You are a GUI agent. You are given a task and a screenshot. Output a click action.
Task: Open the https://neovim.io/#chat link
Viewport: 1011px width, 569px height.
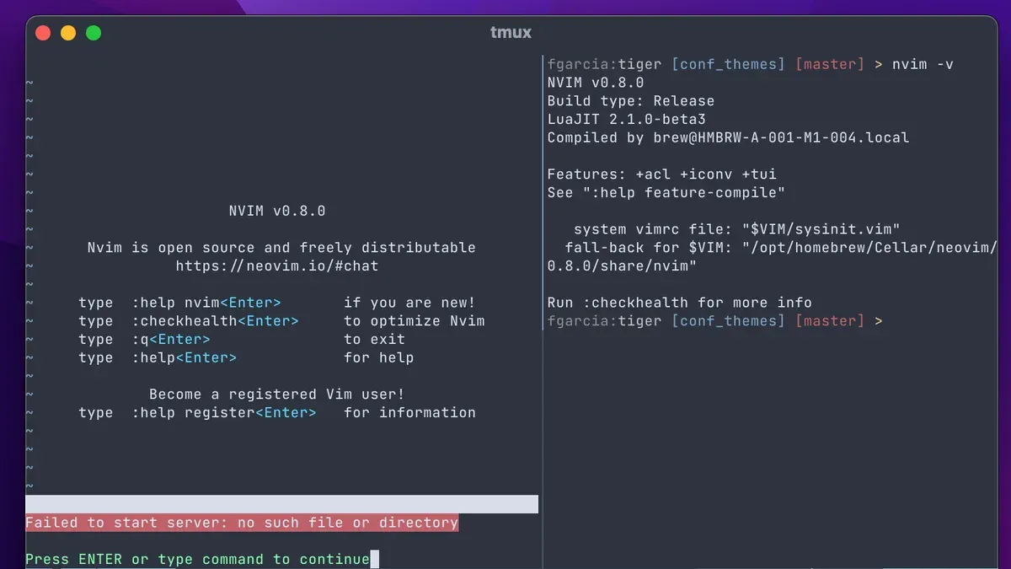coord(277,266)
